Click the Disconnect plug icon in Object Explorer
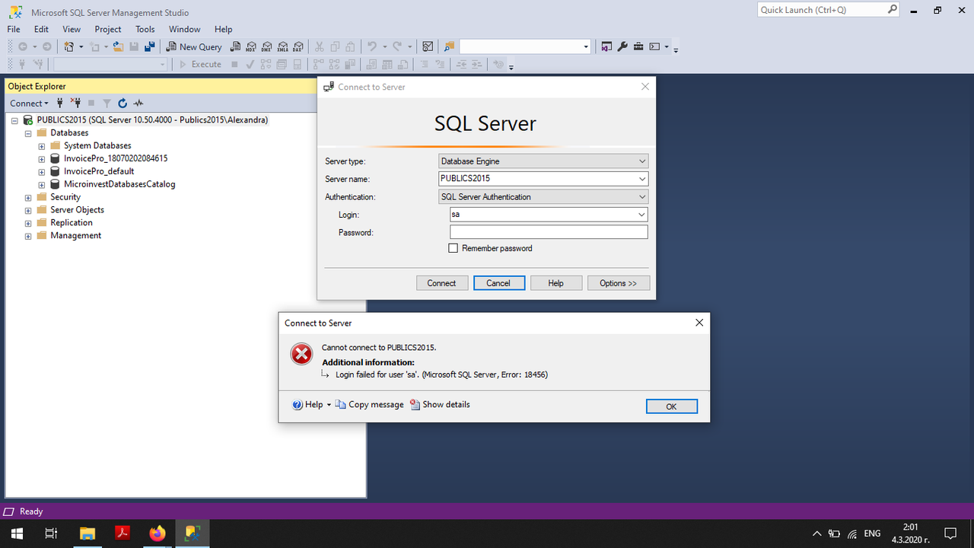974x548 pixels. click(75, 103)
